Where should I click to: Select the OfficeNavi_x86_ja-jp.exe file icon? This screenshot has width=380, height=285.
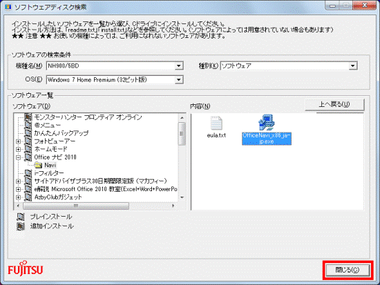click(x=266, y=123)
